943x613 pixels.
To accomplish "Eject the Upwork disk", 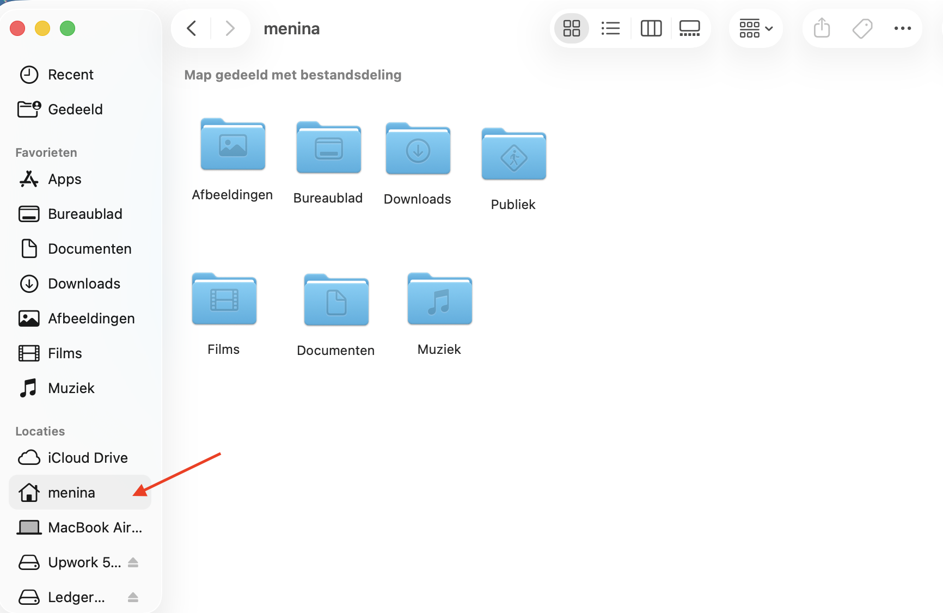I will point(133,562).
